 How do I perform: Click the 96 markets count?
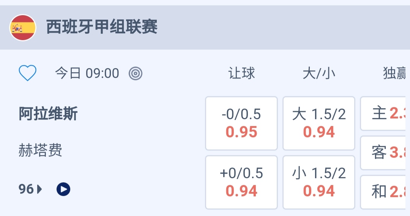[x=26, y=189]
